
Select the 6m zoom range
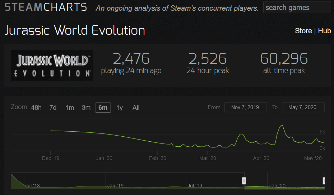103,108
